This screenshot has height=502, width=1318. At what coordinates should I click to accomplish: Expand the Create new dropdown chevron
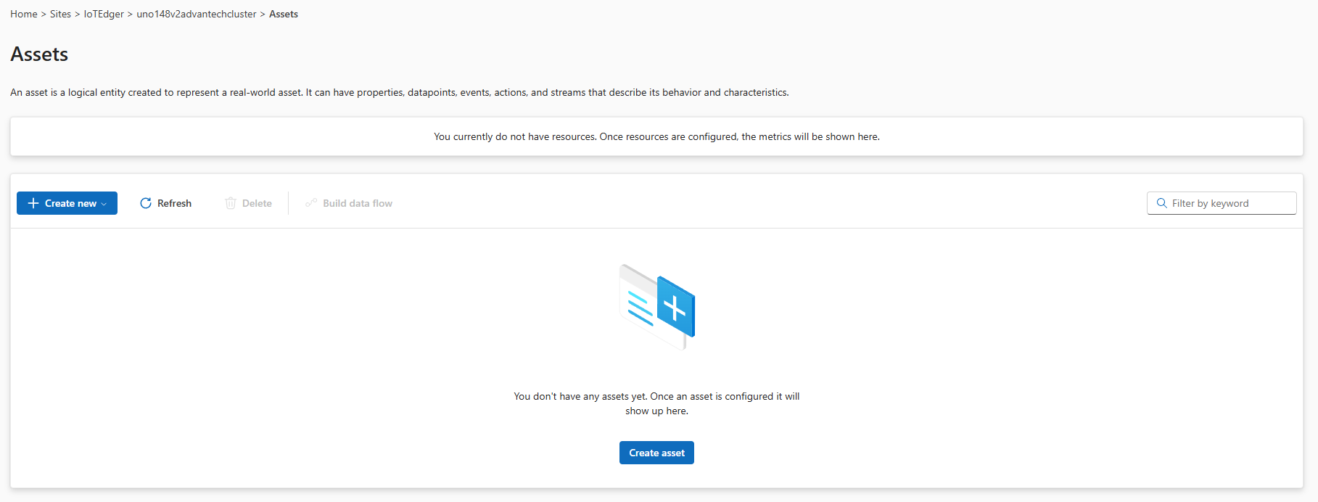tap(104, 204)
